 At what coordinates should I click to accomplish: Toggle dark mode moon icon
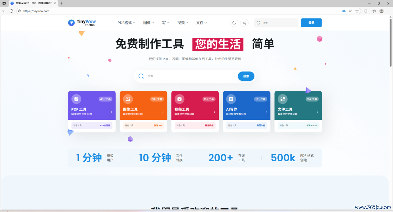coord(234,23)
